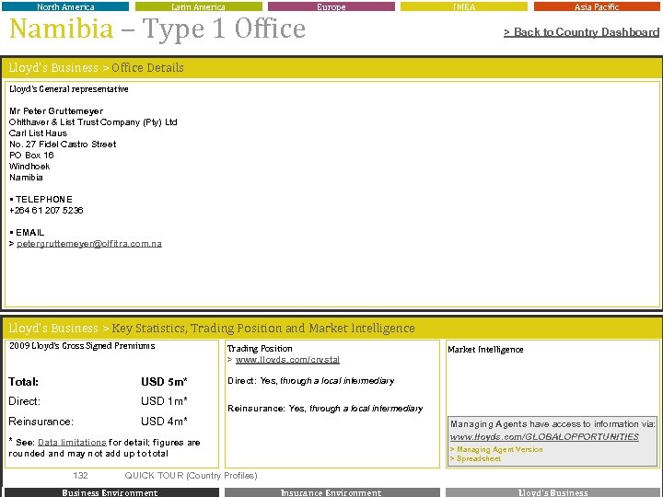The height and width of the screenshot is (497, 663).
Task: Click the Carl List Haus line
Action: point(38,133)
